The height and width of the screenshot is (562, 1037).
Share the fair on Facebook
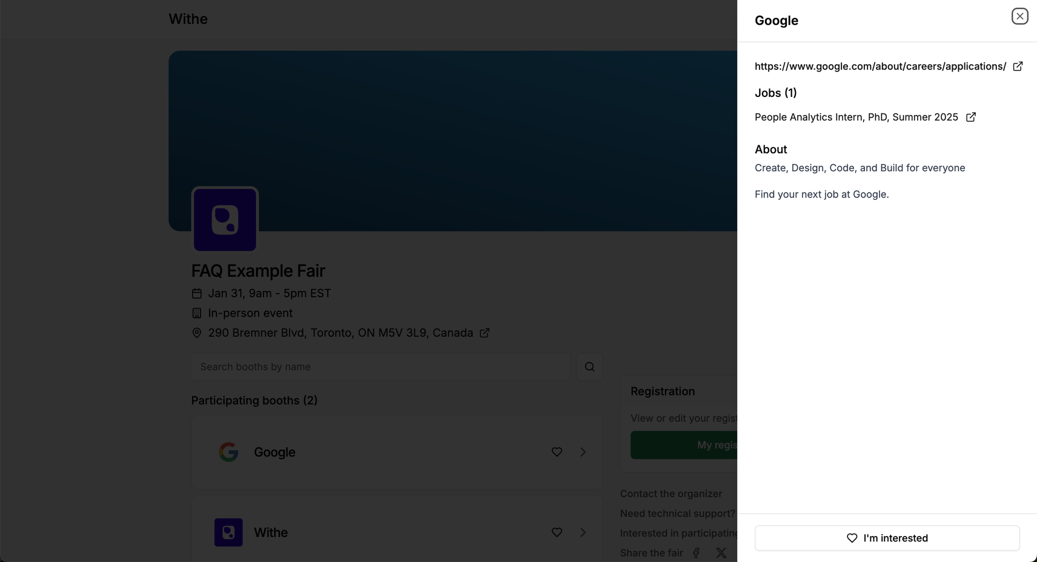point(697,553)
